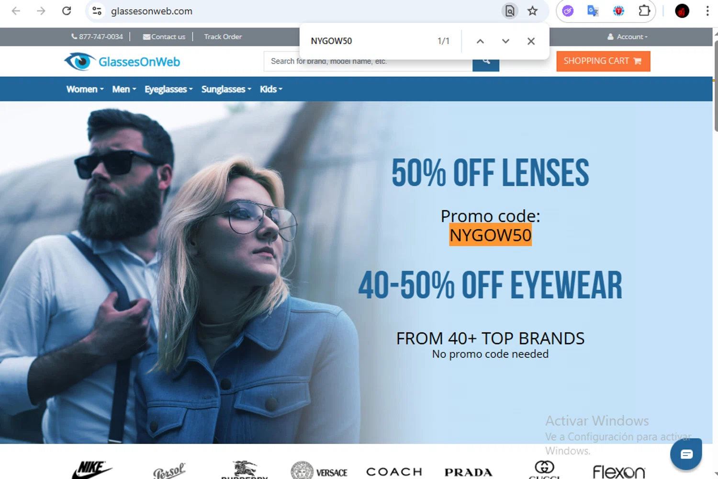Screen dimensions: 718x479
Task: Click the No promo code needed text
Action: point(490,354)
